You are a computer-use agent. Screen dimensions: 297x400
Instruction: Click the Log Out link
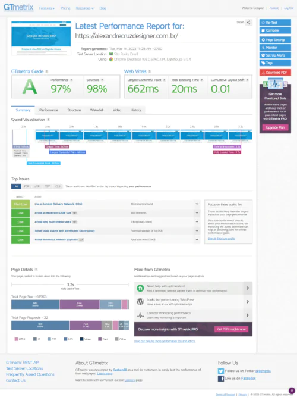[x=289, y=8]
